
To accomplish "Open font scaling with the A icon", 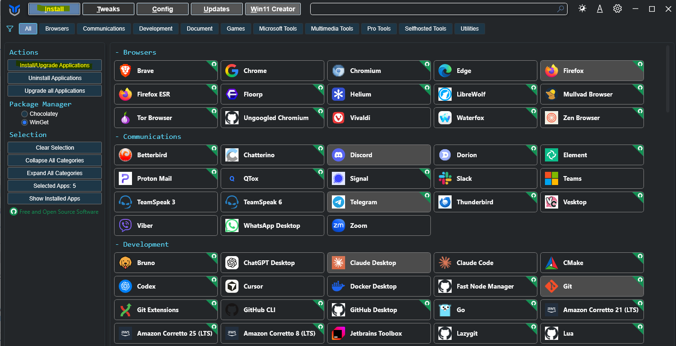I will pyautogui.click(x=600, y=8).
